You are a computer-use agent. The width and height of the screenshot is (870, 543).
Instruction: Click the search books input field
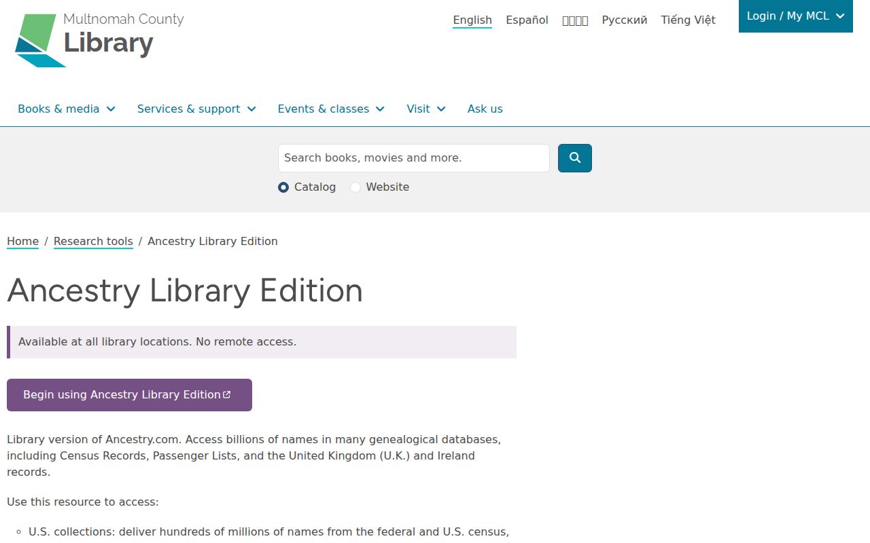[414, 158]
